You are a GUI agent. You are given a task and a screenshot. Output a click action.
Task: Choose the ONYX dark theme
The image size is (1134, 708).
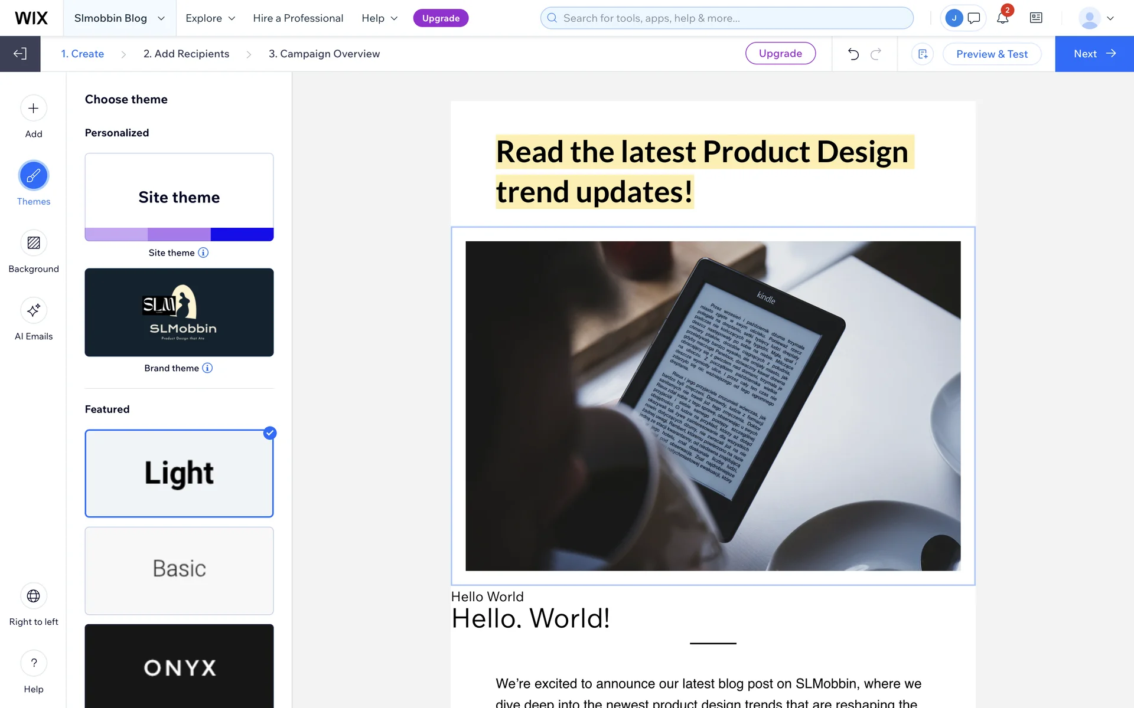coord(179,667)
